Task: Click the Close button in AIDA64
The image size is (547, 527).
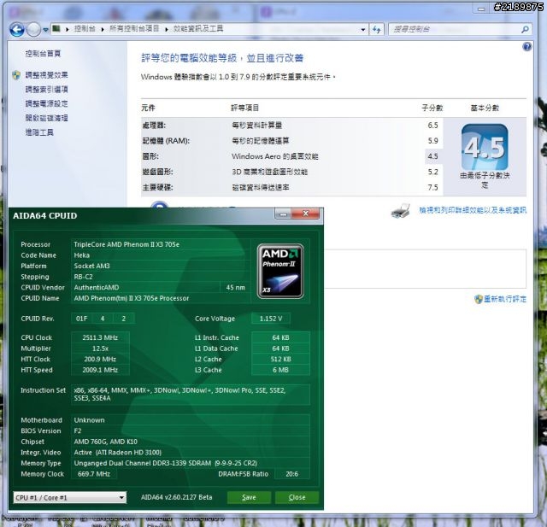Action: pos(297,497)
